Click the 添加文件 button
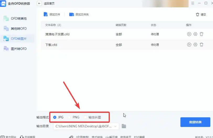Screen dimensions: 213x138 coord(52,14)
